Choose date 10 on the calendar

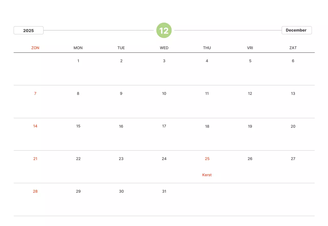(164, 93)
